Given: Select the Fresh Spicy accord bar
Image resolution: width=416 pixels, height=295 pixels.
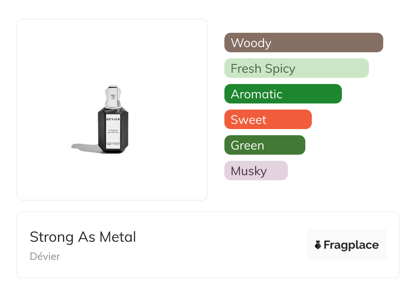Looking at the screenshot, I should tap(296, 68).
